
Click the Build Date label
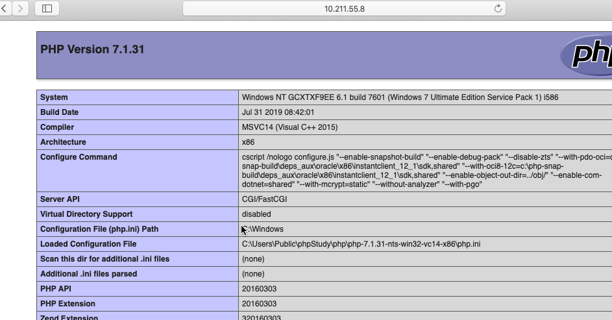(59, 112)
